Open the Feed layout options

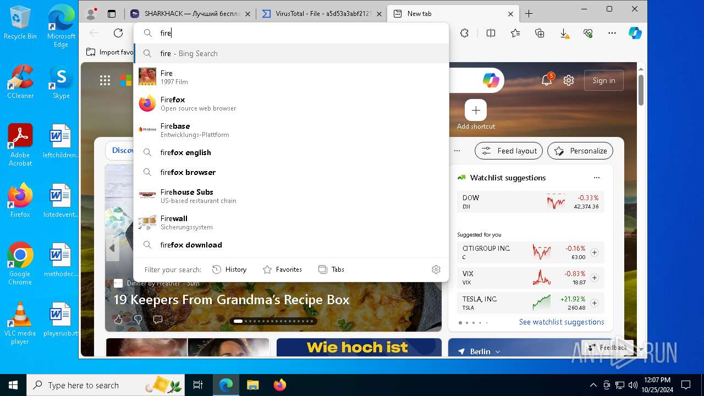pos(509,151)
